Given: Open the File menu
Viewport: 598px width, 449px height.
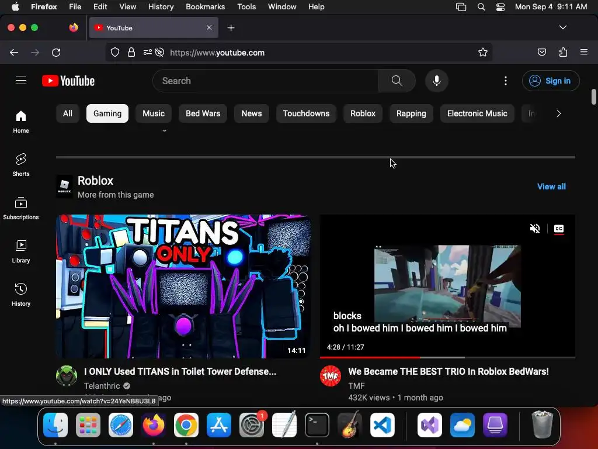Looking at the screenshot, I should (x=75, y=6).
